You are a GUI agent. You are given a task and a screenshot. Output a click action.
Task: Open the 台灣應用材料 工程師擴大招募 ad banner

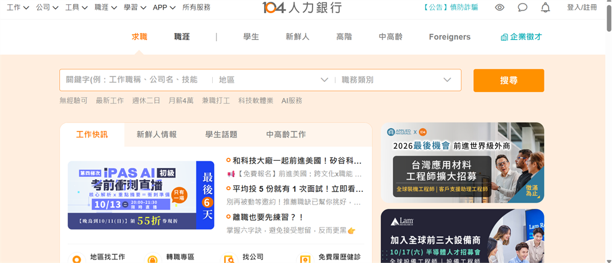pos(463,163)
